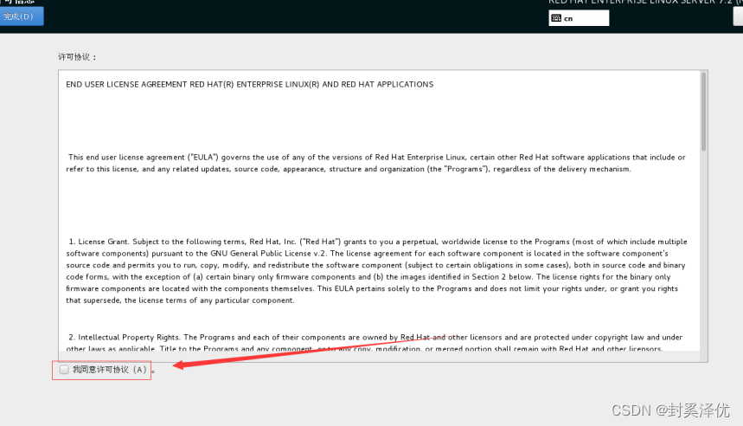Click the blue 完成(D) done button
Screen dimensions: 743x426
point(22,16)
